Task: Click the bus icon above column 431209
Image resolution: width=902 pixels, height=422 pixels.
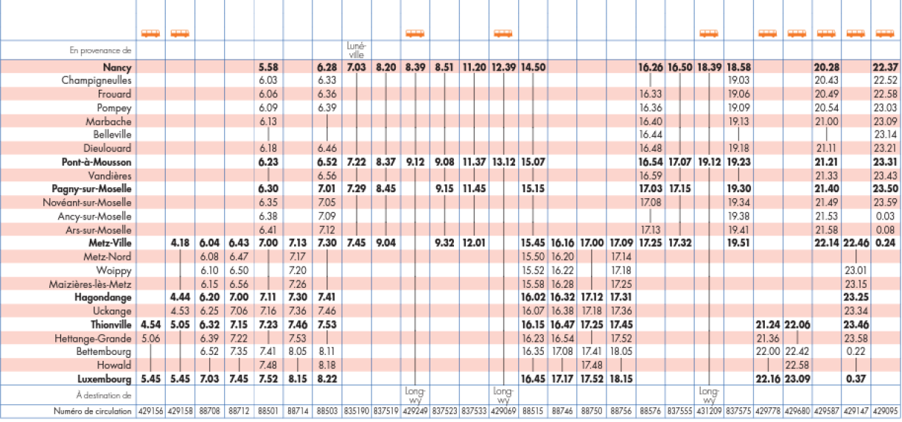Action: click(x=709, y=33)
